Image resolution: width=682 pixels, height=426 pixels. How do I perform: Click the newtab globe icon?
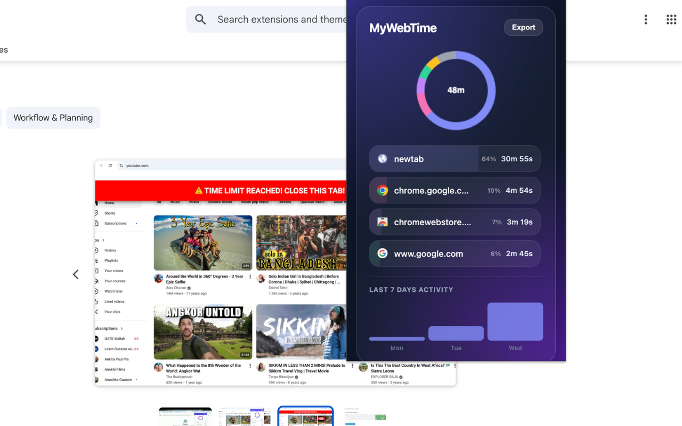point(382,159)
